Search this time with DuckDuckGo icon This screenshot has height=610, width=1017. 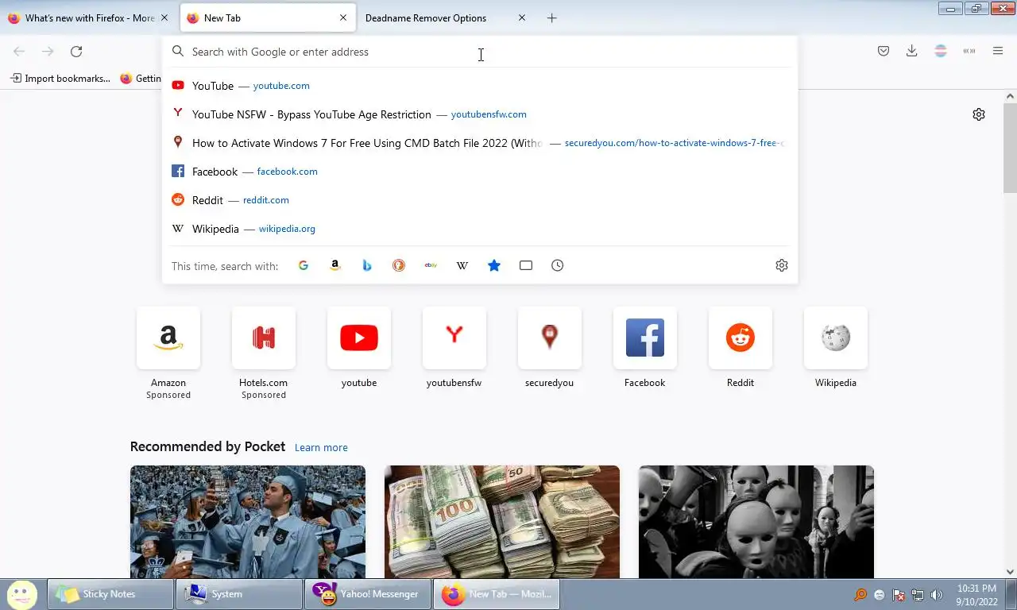[399, 265]
